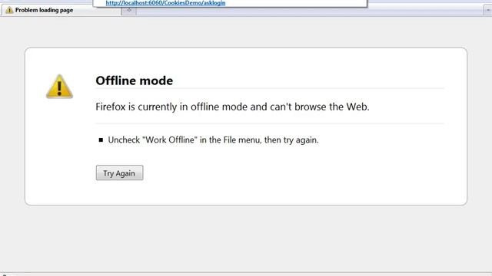
Task: Click the Try Again button
Action: 120,172
